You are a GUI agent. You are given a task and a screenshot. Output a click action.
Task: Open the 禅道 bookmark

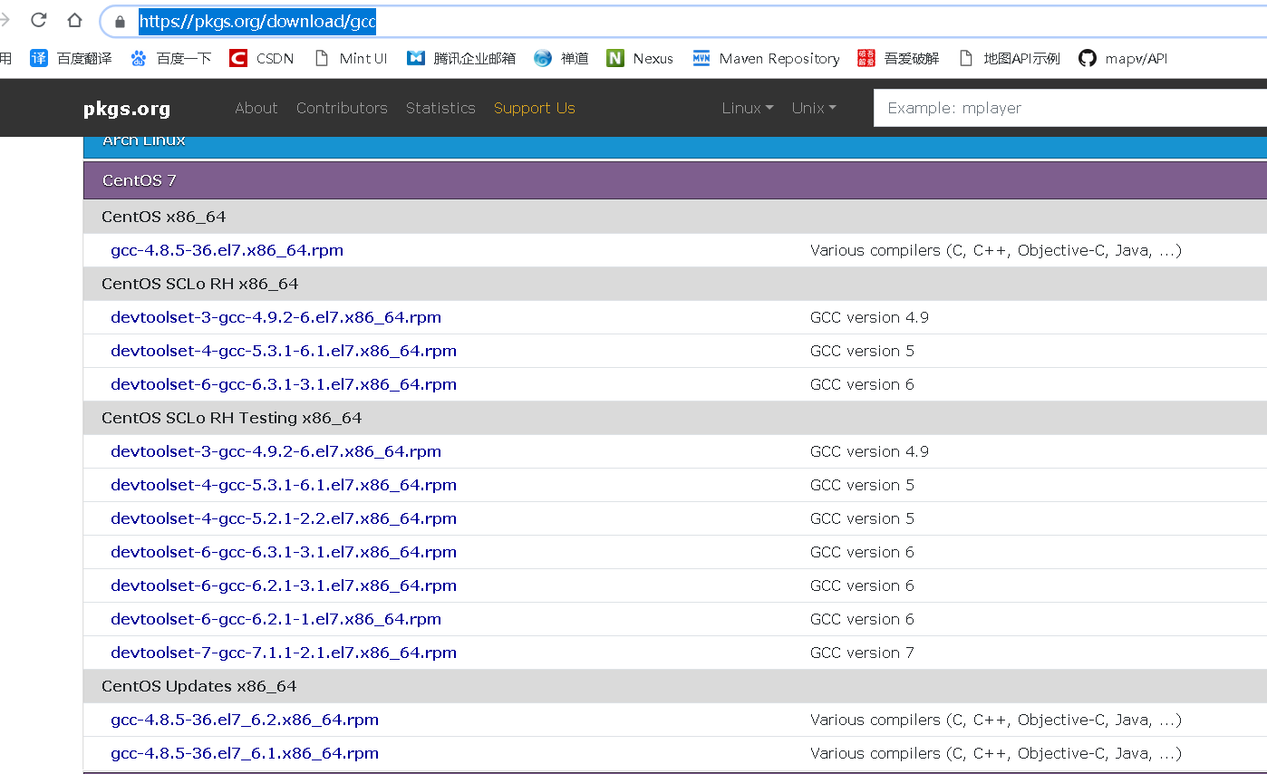pos(561,58)
